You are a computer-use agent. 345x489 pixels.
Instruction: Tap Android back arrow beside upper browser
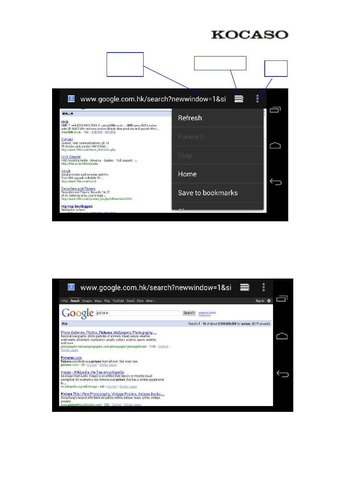pyautogui.click(x=276, y=182)
